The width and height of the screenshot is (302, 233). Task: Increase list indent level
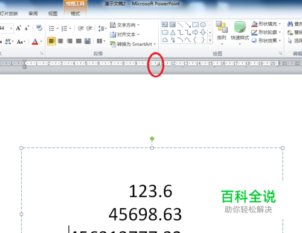(89, 28)
